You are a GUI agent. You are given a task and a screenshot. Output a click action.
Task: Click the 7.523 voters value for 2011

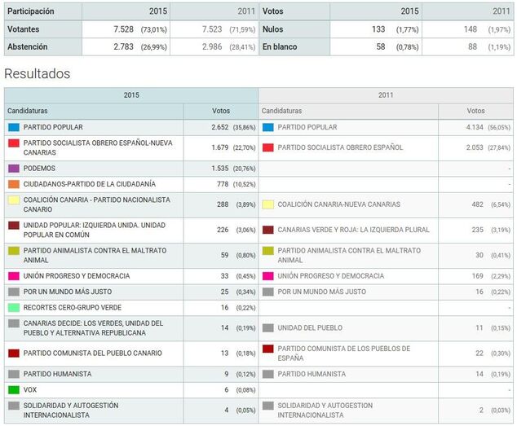point(212,29)
